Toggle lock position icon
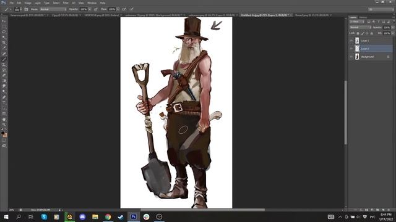Screen dimensions: 396x222 367,33
